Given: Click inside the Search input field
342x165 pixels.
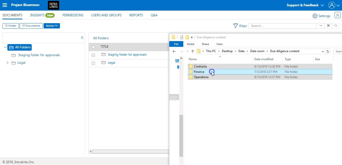Looking at the screenshot, I should point(282,26).
